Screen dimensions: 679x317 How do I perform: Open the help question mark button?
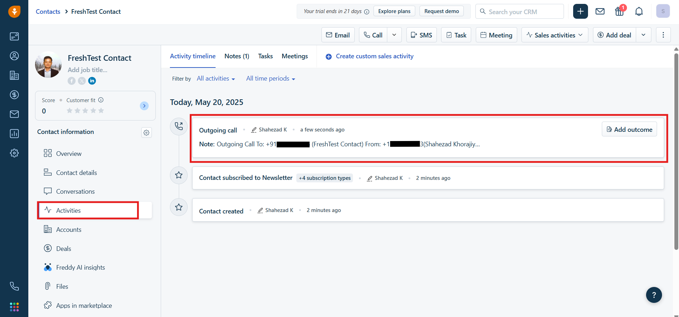pyautogui.click(x=654, y=295)
